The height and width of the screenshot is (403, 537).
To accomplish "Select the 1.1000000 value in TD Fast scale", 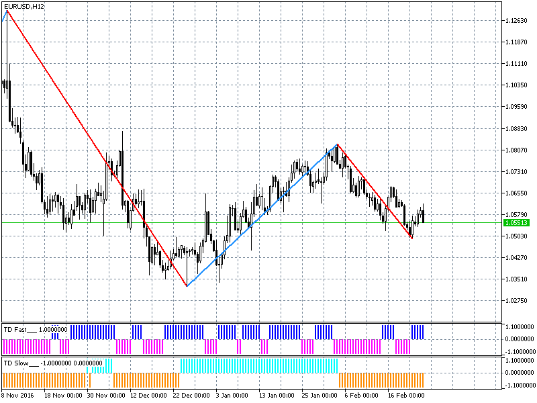I will [520, 327].
